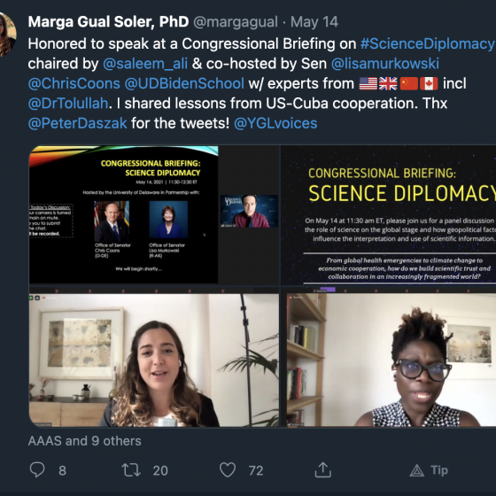This screenshot has height=496, width=496.
Task: Open the share upload icon
Action: click(323, 469)
